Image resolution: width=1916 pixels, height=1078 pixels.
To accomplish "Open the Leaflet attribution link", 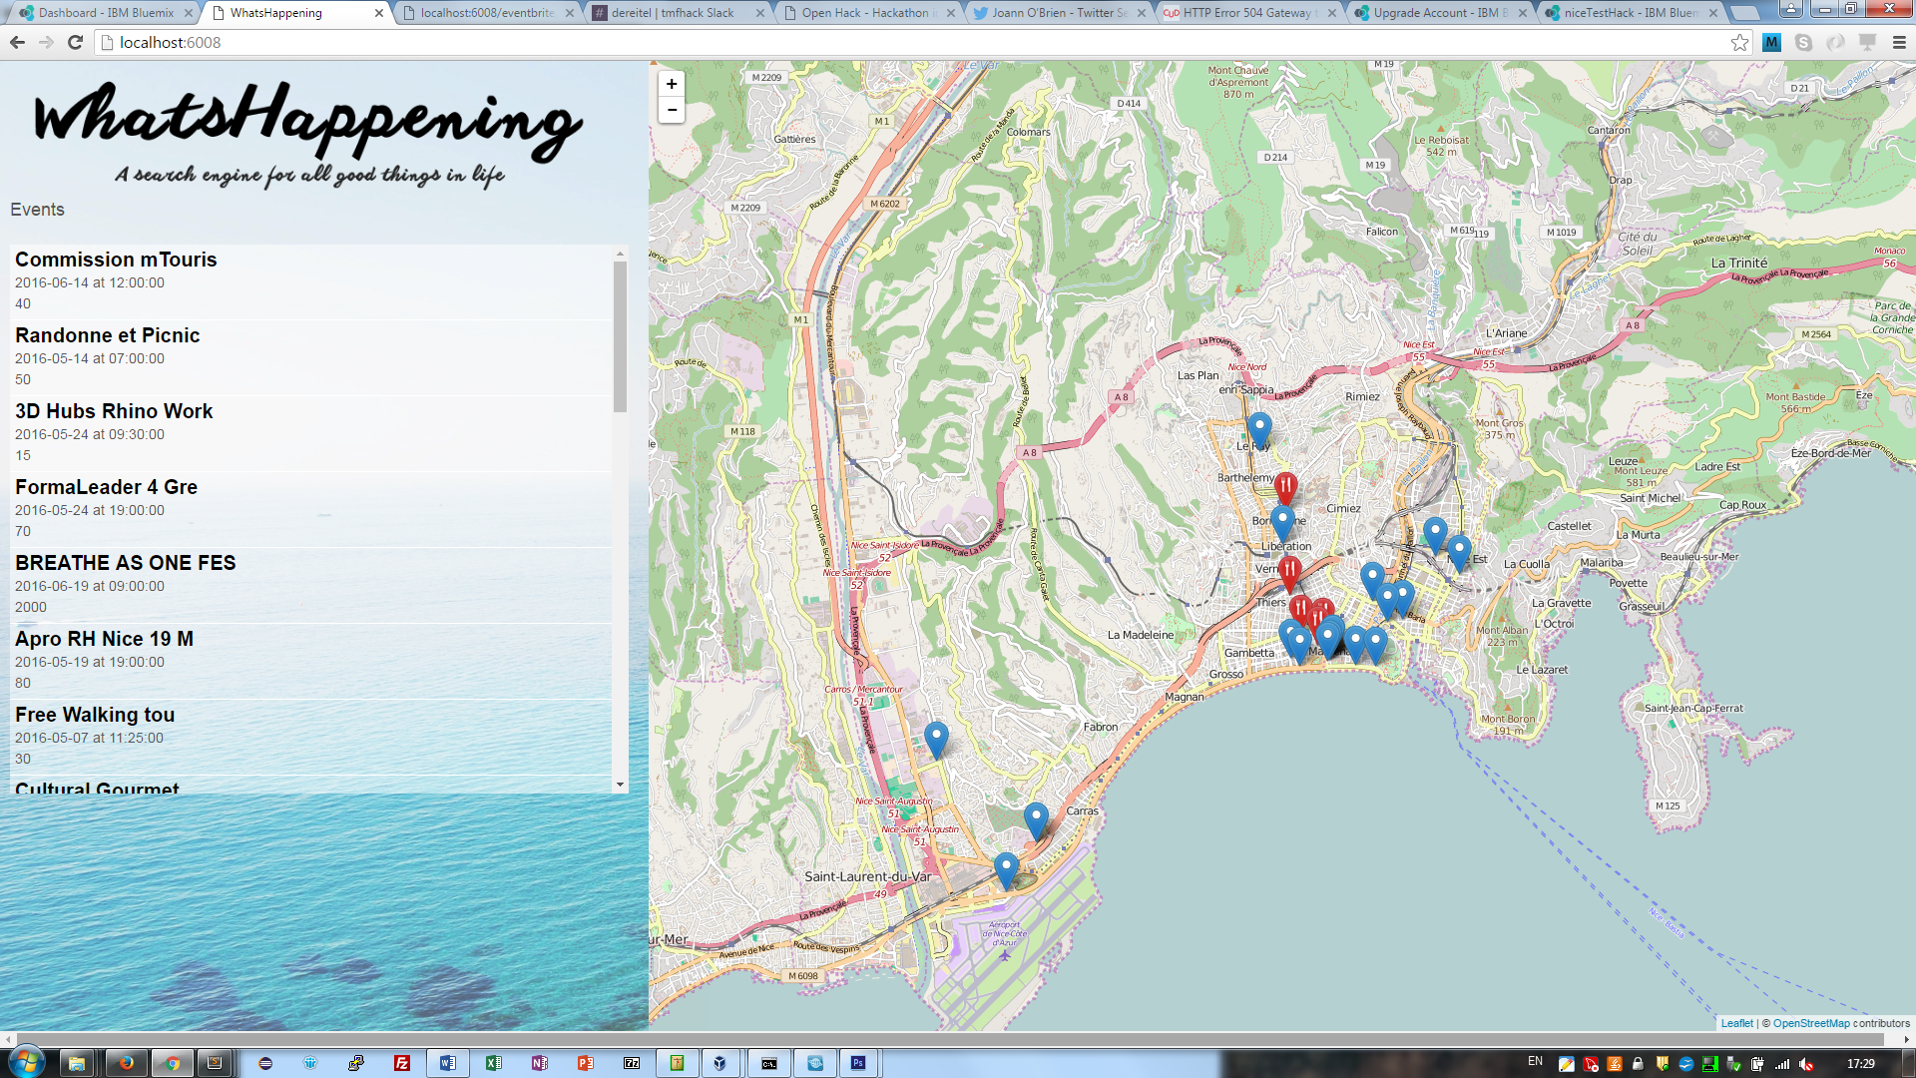I will (1736, 1023).
